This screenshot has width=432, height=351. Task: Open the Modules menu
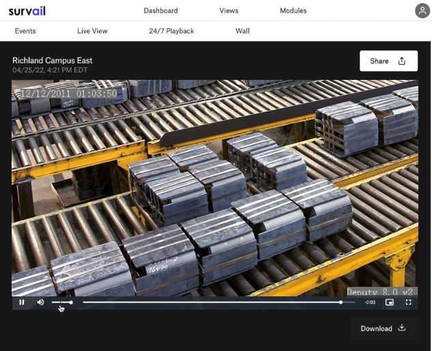click(293, 10)
